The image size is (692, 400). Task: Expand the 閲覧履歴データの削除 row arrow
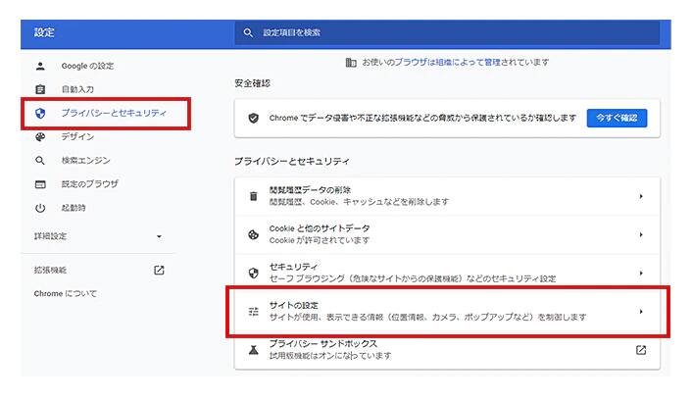pos(641,196)
